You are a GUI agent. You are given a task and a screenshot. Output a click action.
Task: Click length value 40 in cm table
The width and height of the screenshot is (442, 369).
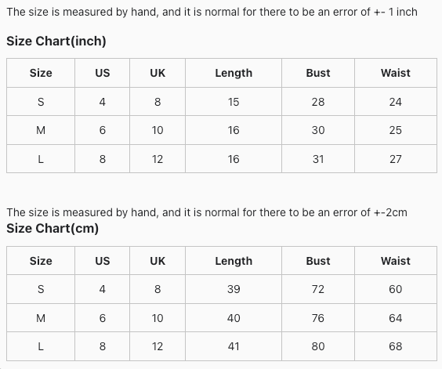(x=234, y=318)
